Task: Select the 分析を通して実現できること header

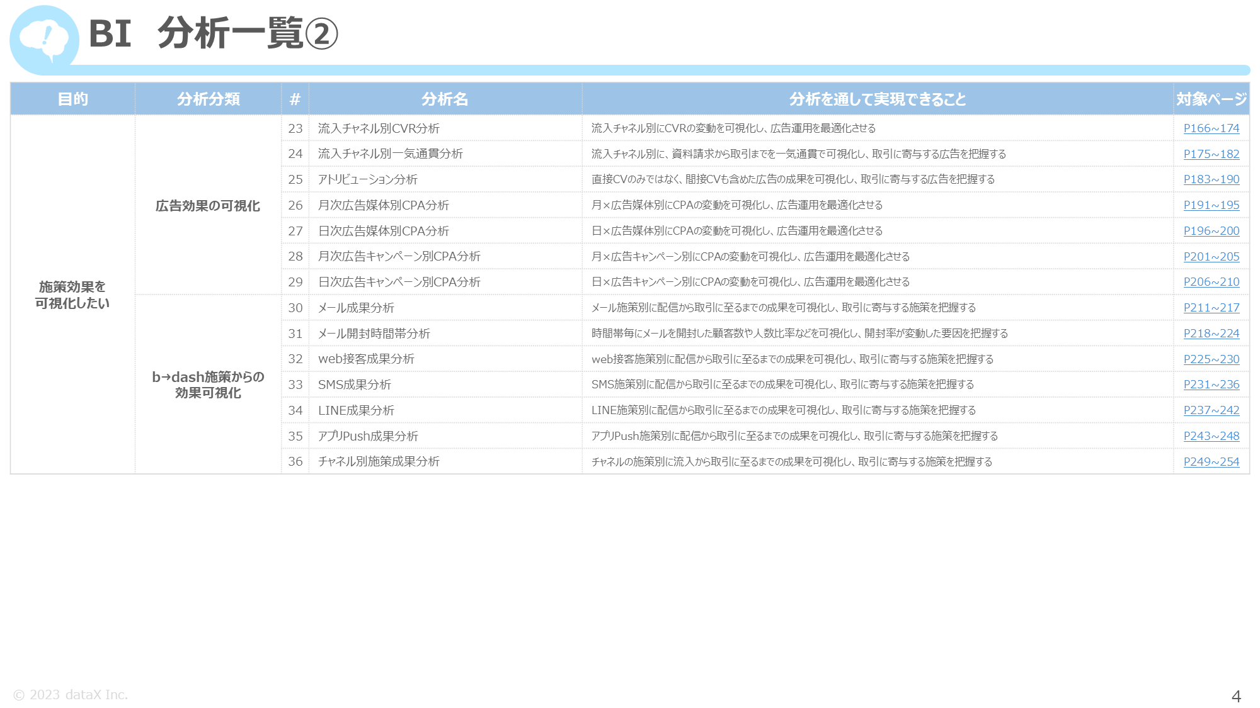Action: (878, 99)
